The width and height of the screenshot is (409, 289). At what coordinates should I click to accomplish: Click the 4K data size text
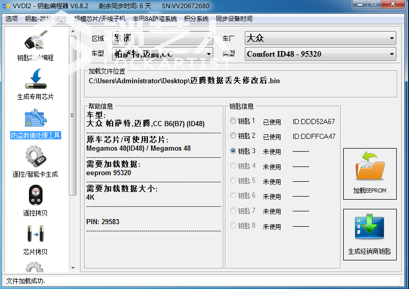pyautogui.click(x=90, y=197)
